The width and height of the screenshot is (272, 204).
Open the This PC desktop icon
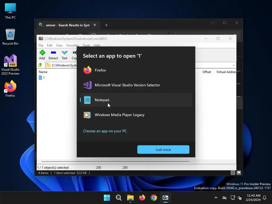10,11
